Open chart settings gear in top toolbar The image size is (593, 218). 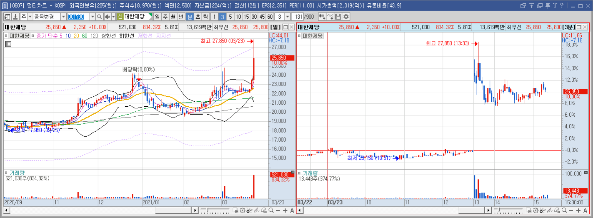[346, 17]
